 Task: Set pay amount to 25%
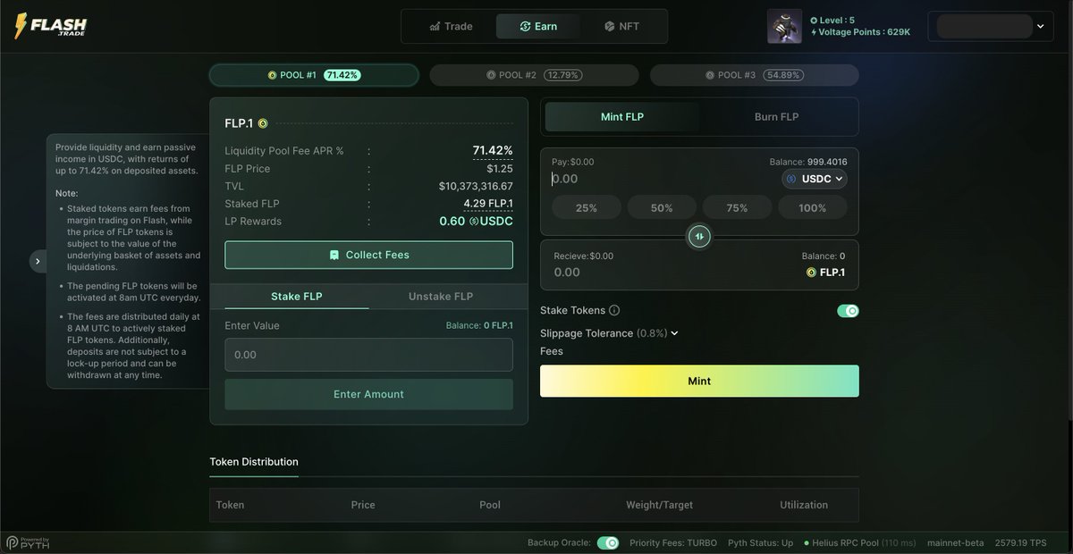click(587, 207)
